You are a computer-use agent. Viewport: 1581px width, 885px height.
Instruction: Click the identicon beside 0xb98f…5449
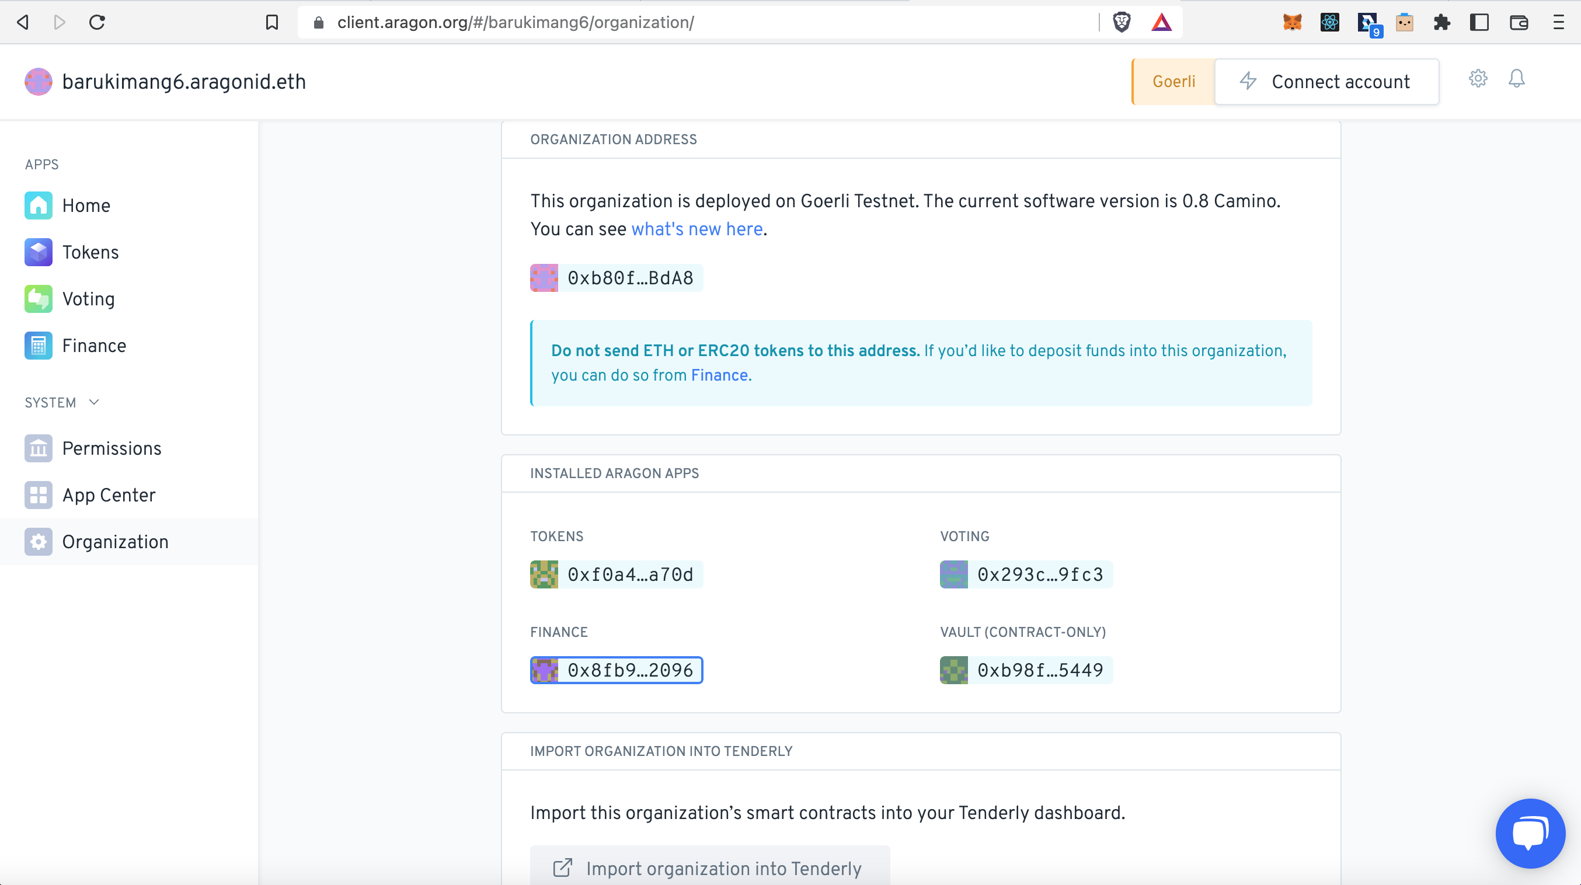tap(954, 670)
